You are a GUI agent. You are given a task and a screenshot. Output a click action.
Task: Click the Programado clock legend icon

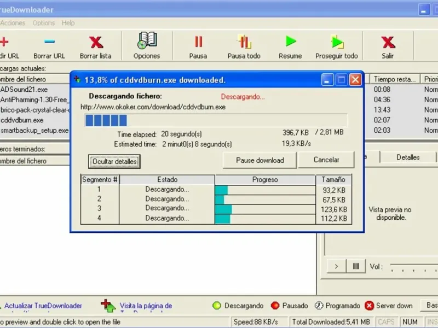(319, 306)
